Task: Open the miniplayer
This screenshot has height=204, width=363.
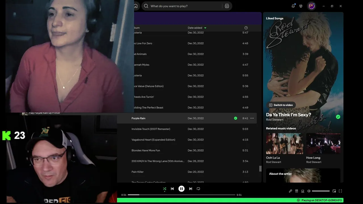Action: tap(334, 191)
